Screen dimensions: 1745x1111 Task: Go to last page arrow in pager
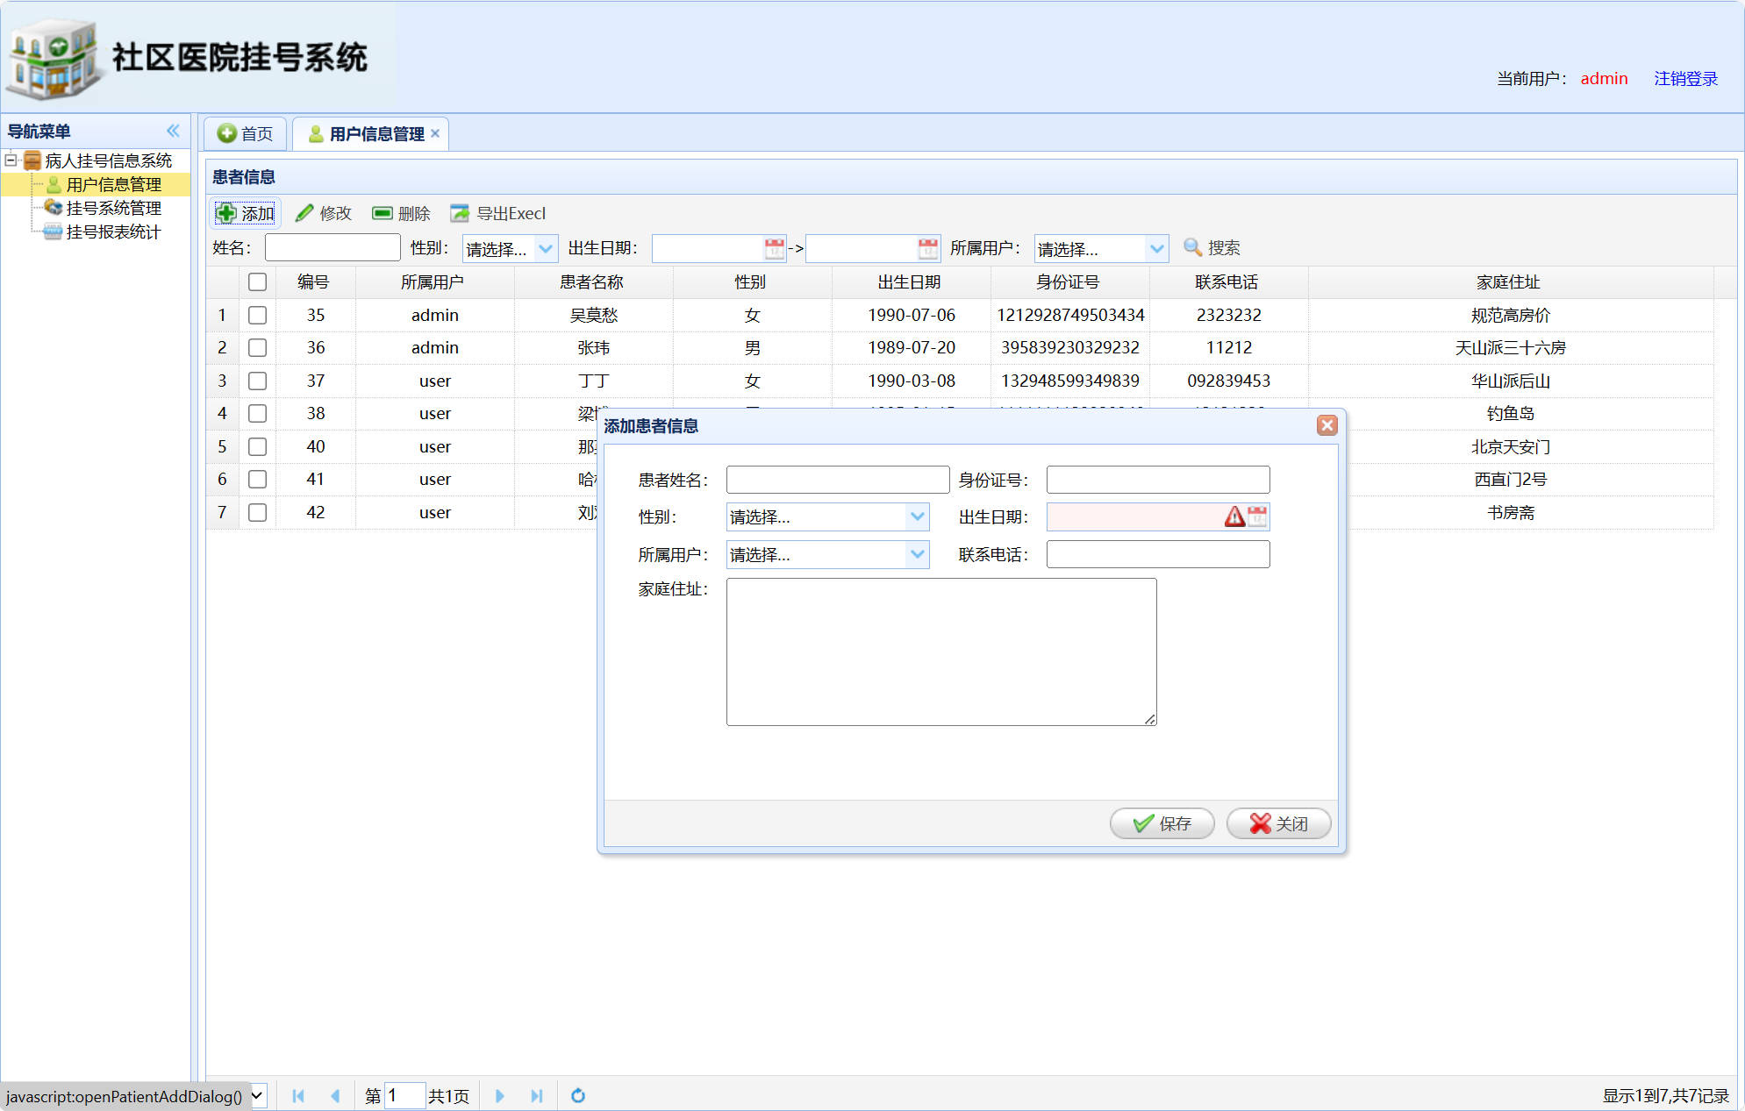537,1095
